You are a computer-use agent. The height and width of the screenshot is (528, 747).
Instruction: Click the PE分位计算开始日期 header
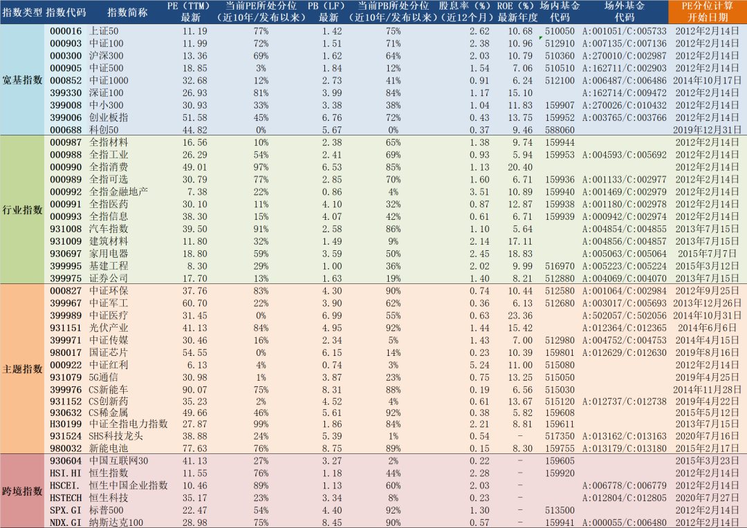tap(706, 10)
